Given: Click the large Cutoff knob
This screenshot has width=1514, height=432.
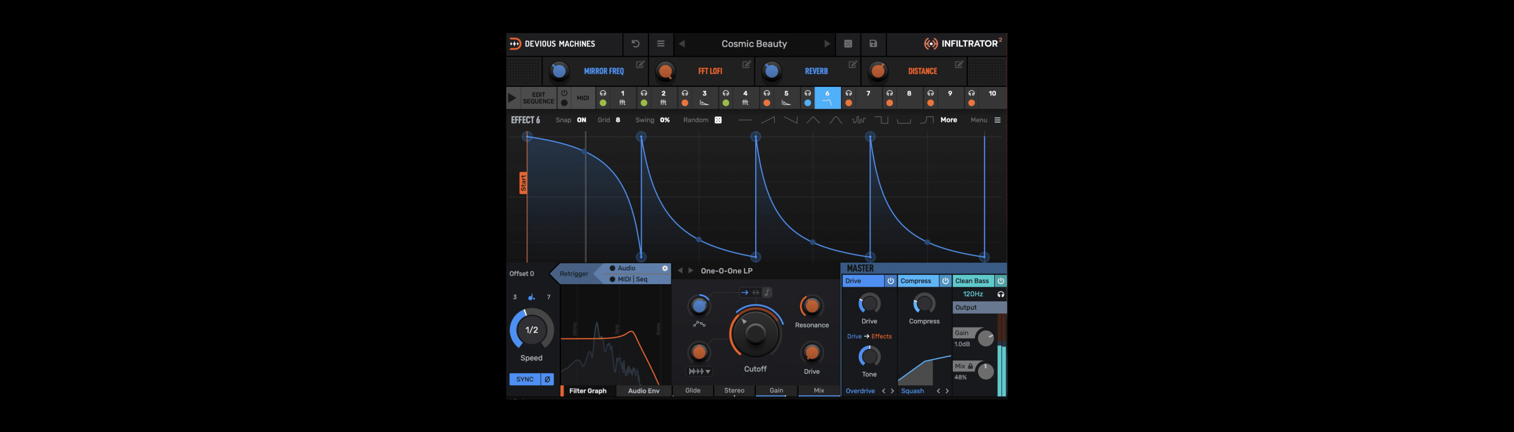Looking at the screenshot, I should coord(755,333).
